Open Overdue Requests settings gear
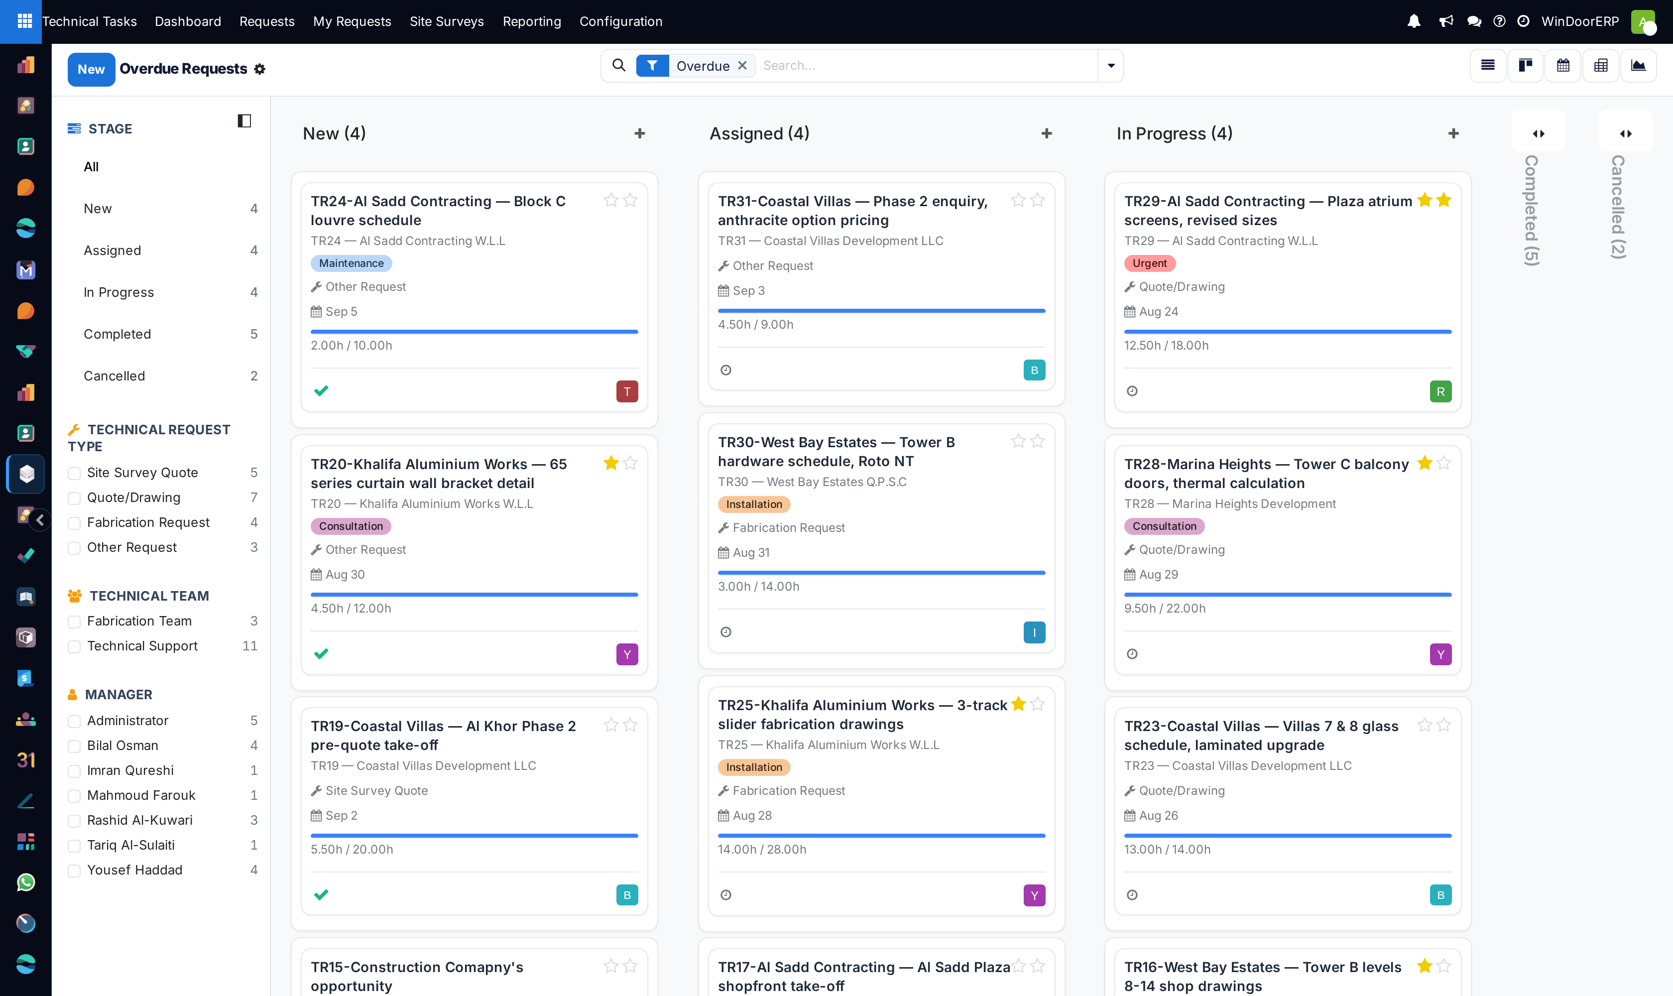1673x996 pixels. [x=260, y=69]
